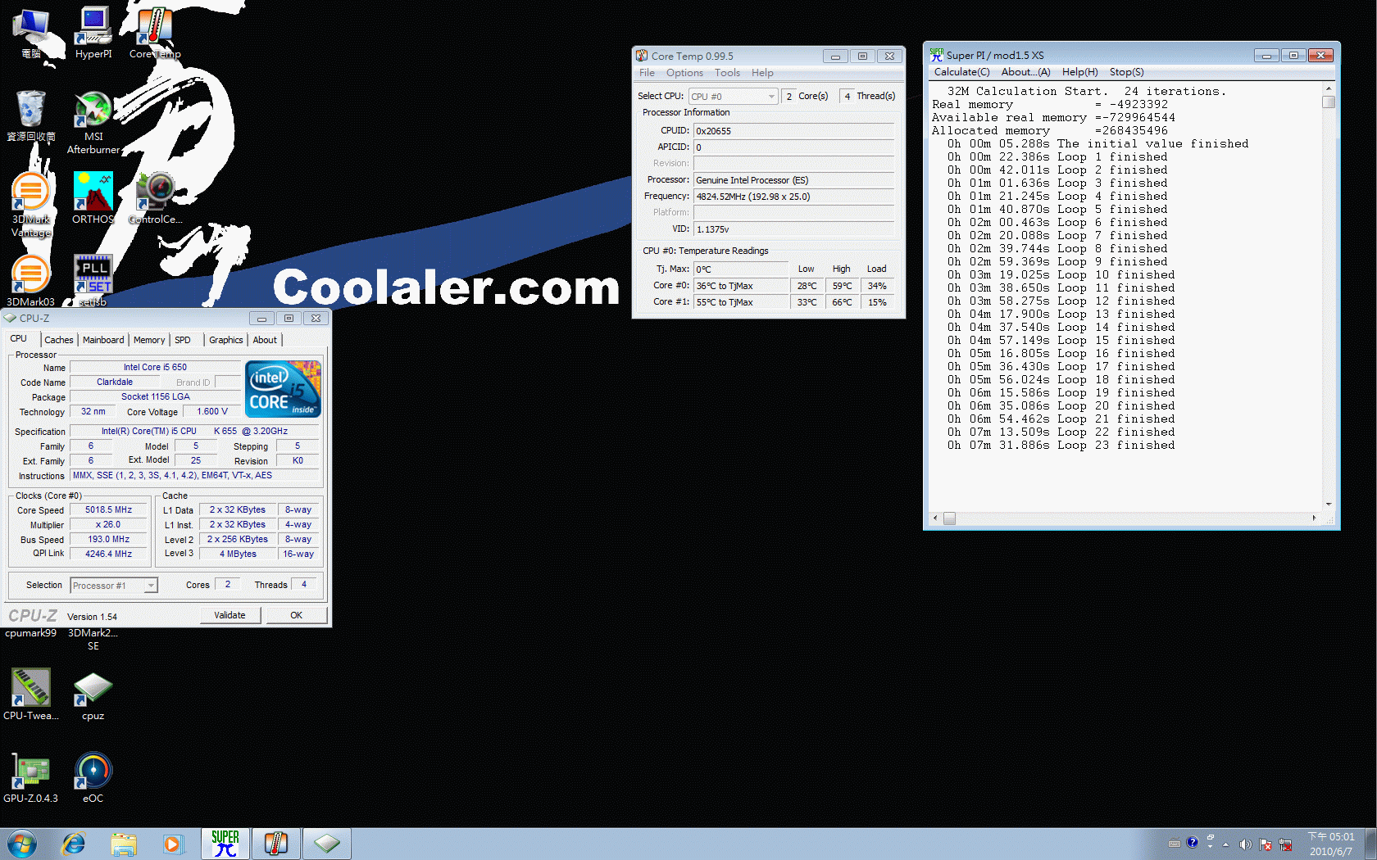
Task: Open CPU-Tweaker desktop shortcut
Action: point(31,694)
